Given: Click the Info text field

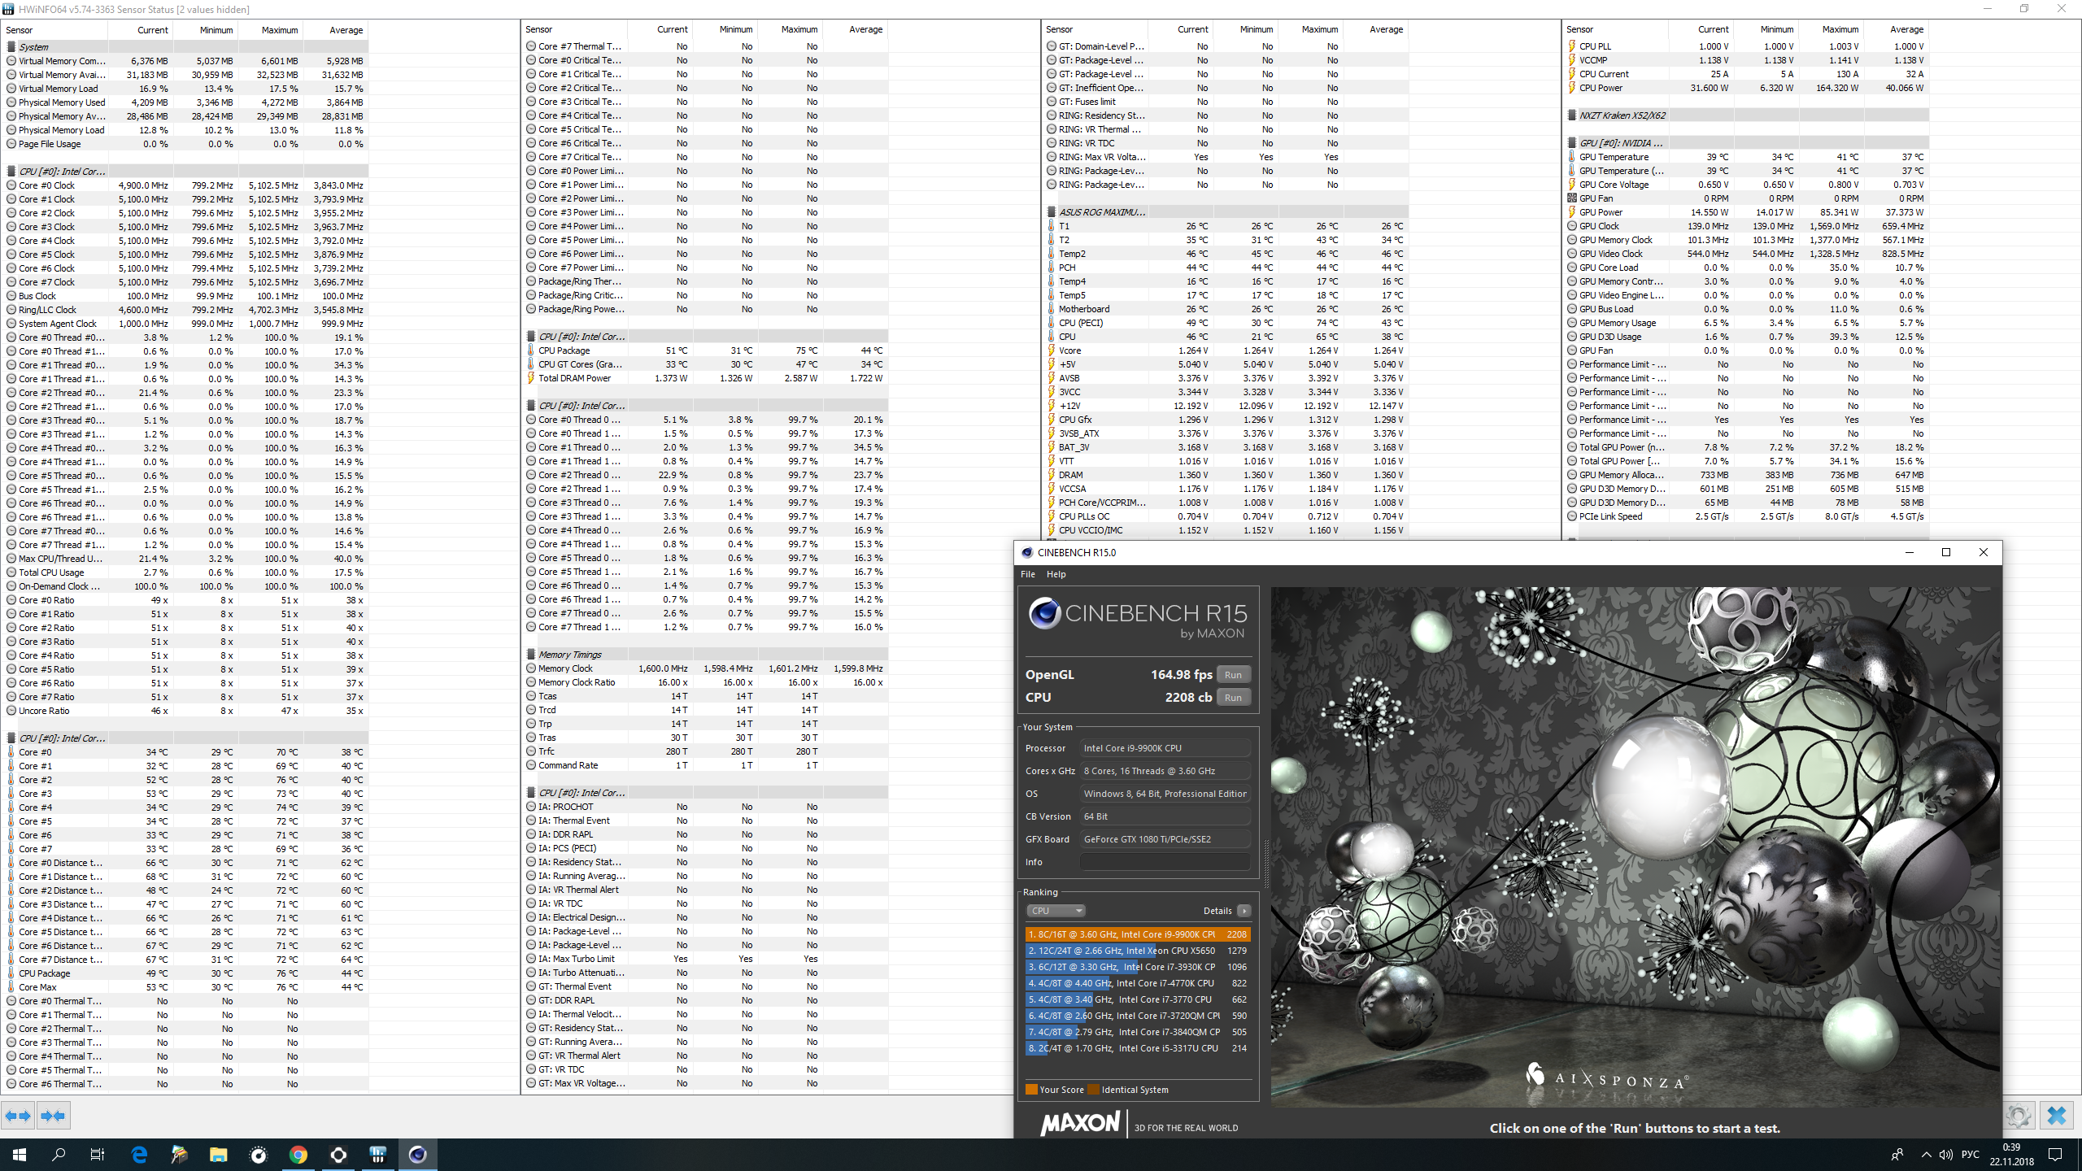Looking at the screenshot, I should coord(1165,862).
